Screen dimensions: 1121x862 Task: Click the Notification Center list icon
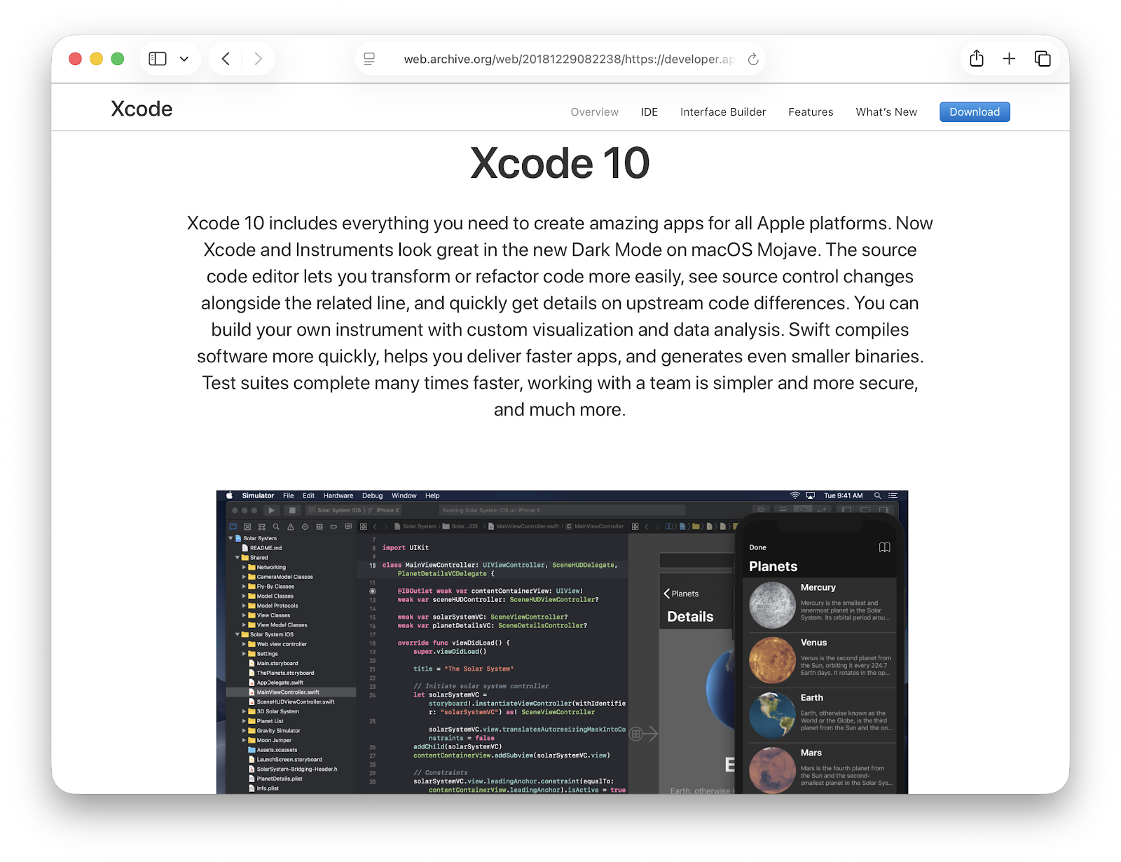click(x=893, y=495)
